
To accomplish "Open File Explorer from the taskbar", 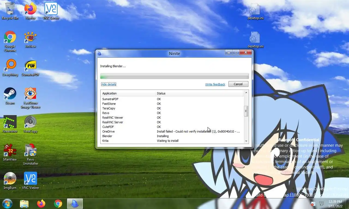I will tap(24, 204).
